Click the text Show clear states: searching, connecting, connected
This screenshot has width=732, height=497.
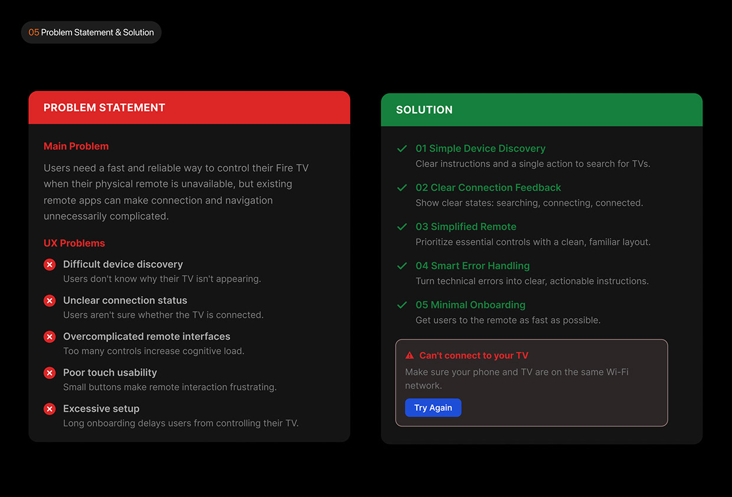tap(530, 202)
